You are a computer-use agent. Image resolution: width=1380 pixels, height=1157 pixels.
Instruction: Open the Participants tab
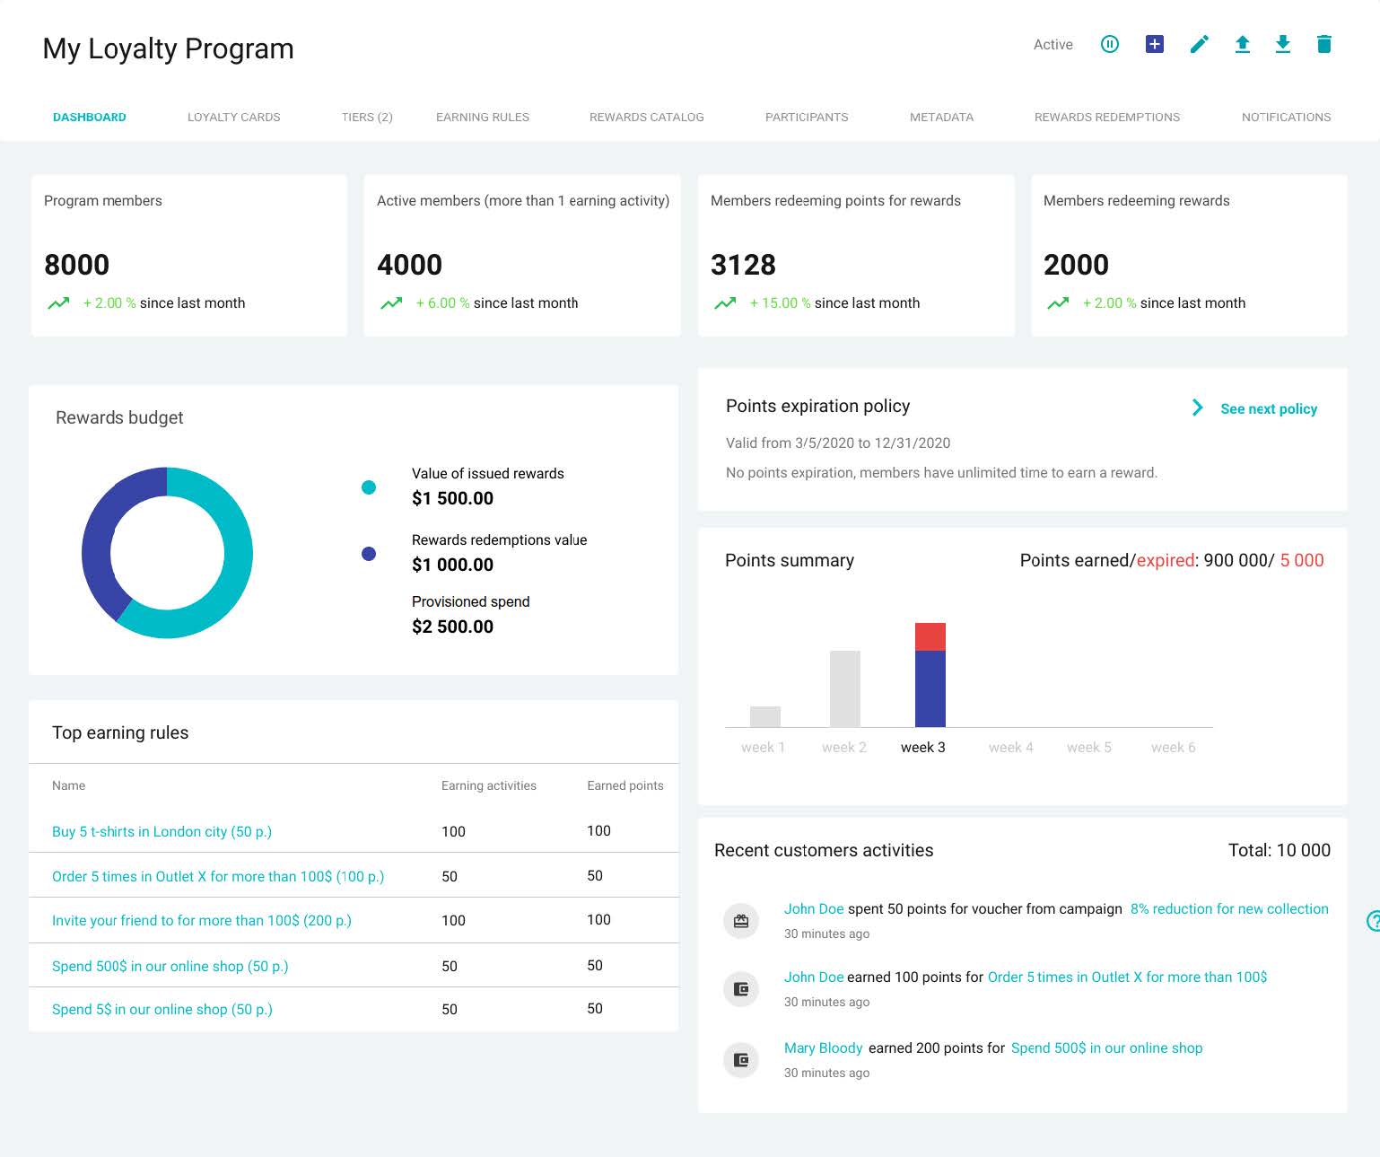click(807, 117)
